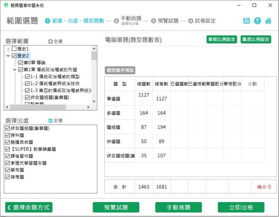
Task: Click step 3 circle icon
Action: tap(153, 21)
